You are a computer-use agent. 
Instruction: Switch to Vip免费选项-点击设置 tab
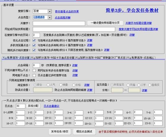(x=16, y=58)
